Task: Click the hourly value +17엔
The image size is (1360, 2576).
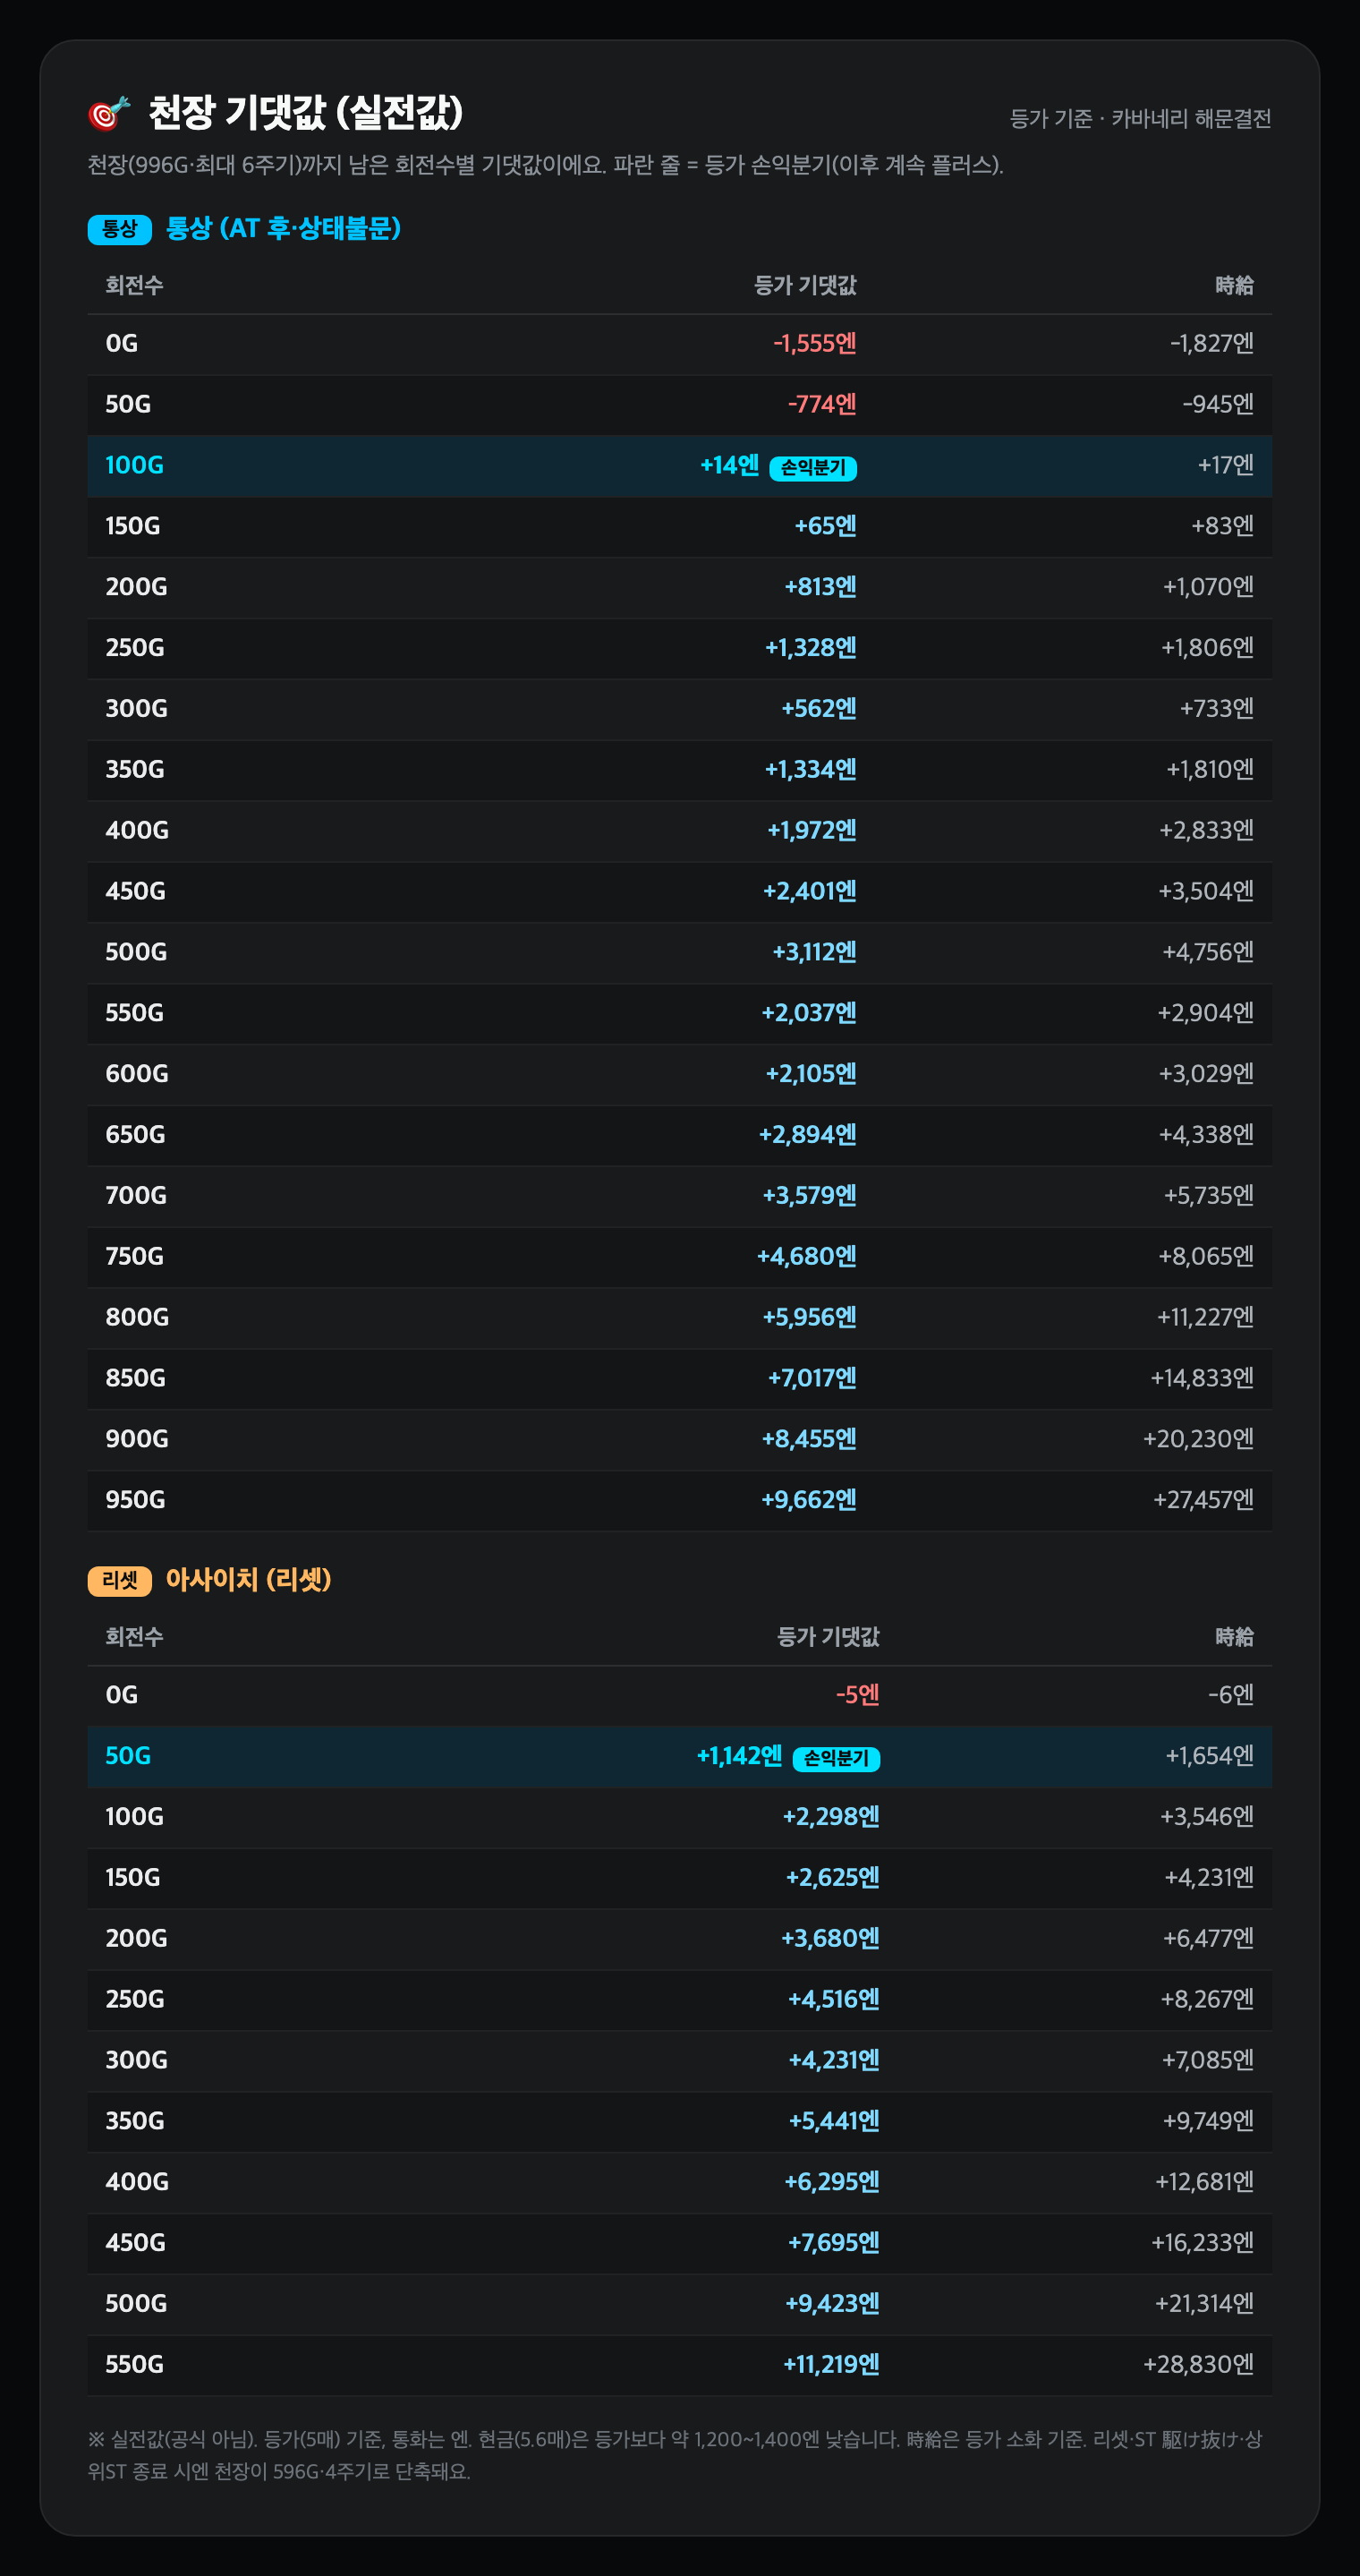Action: click(x=1225, y=466)
